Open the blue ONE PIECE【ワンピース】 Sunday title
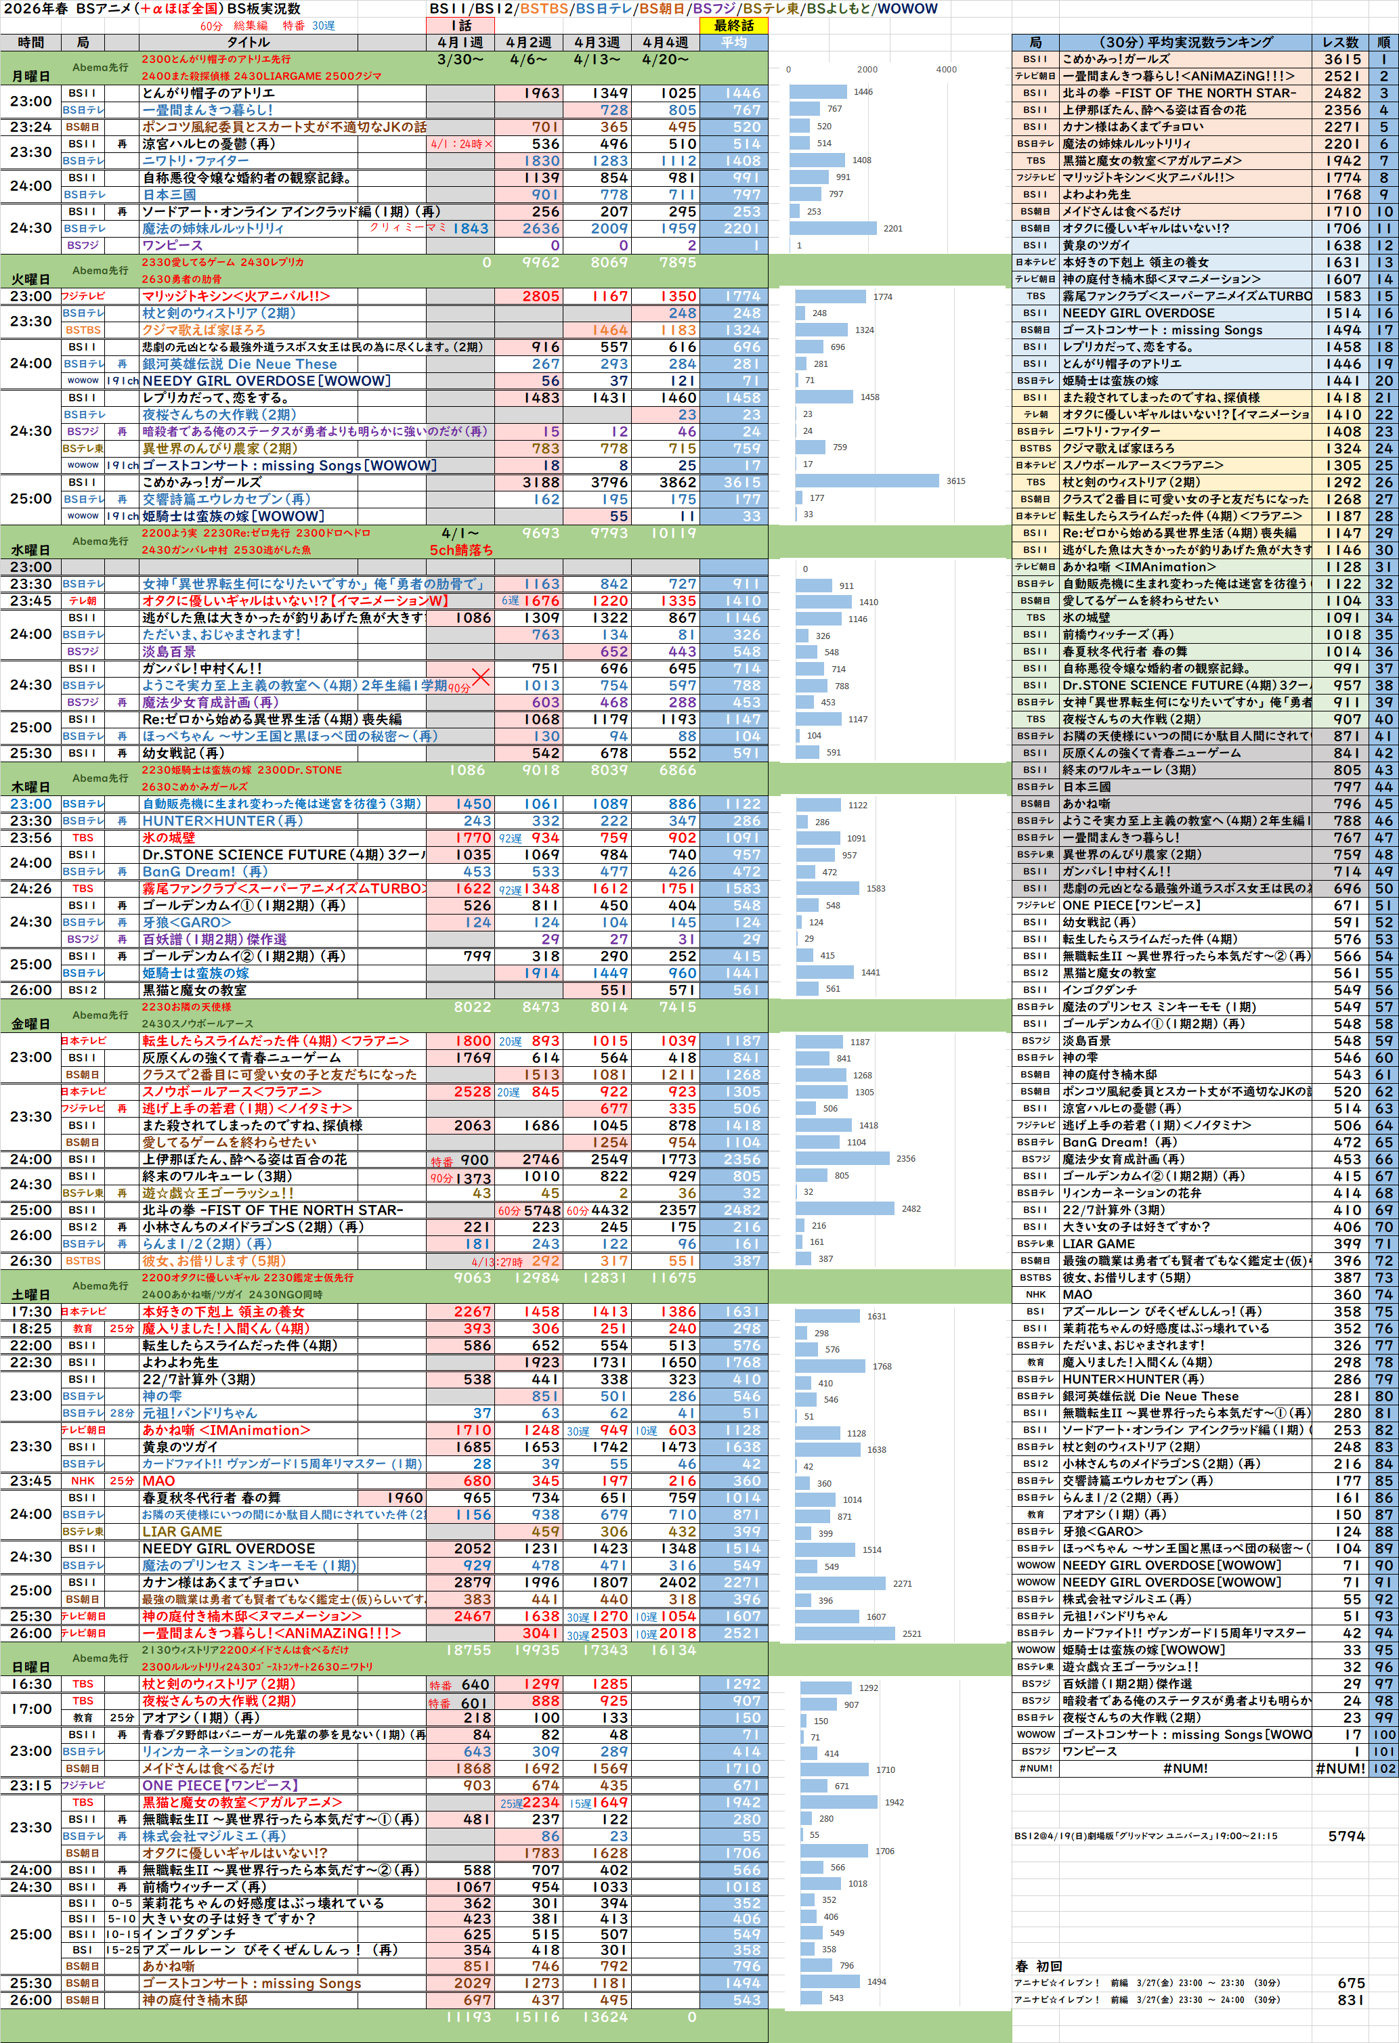The image size is (1399, 2043). (220, 1786)
